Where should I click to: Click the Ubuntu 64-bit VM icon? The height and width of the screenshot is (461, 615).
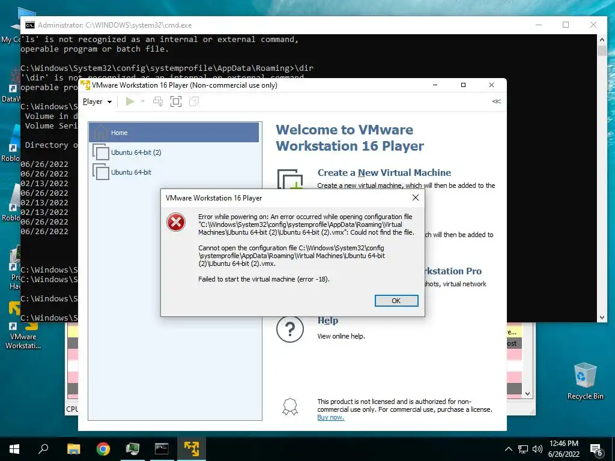click(x=100, y=172)
